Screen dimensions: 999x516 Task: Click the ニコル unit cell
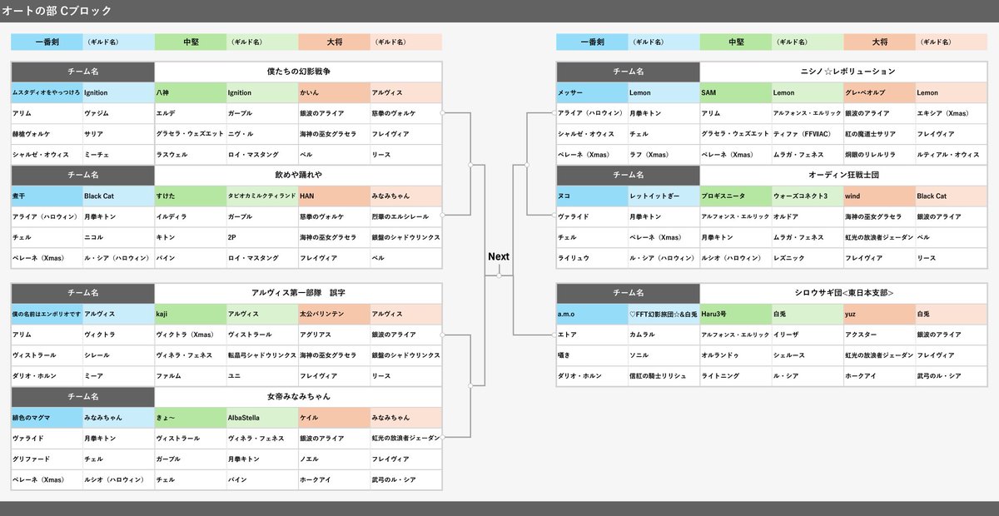click(x=118, y=236)
